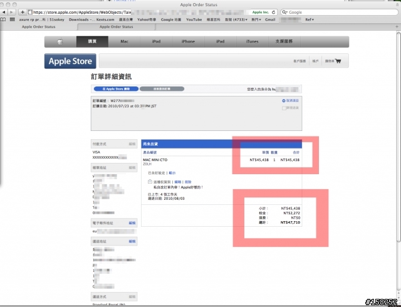Reload the page using the refresh icon
Screen dimensions: 401x307
click(x=273, y=12)
